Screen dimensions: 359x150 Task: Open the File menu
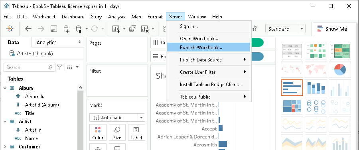pyautogui.click(x=7, y=17)
